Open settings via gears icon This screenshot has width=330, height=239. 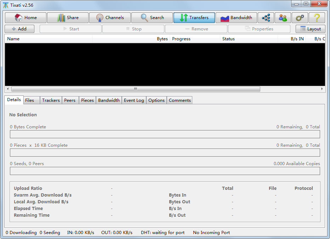point(300,18)
